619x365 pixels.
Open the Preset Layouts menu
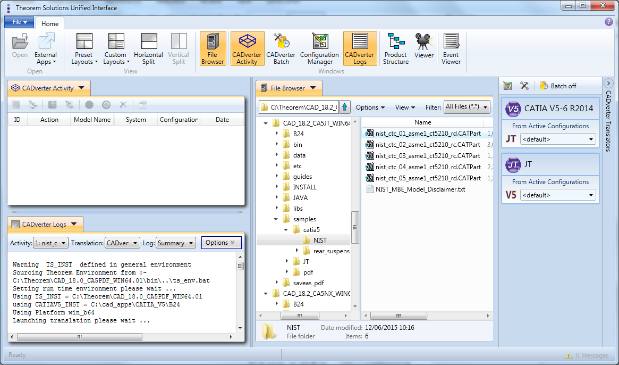(x=84, y=48)
